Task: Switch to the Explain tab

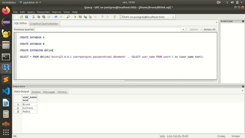Action: (x=36, y=92)
